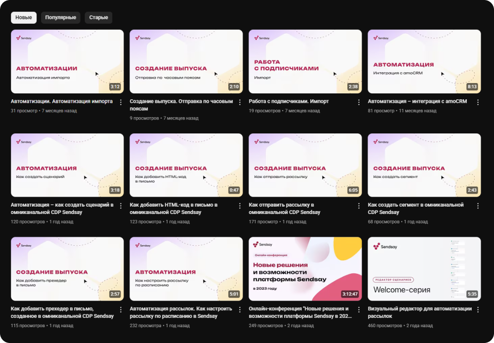Open three-dot menu for Отправка по часовым поясам video
This screenshot has width=494, height=343.
(240, 102)
